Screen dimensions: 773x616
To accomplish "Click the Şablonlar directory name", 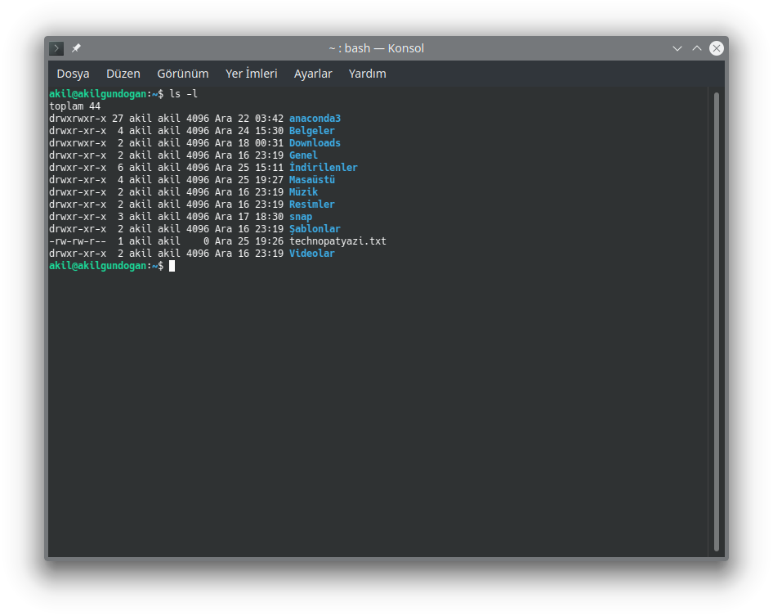I will pyautogui.click(x=315, y=229).
